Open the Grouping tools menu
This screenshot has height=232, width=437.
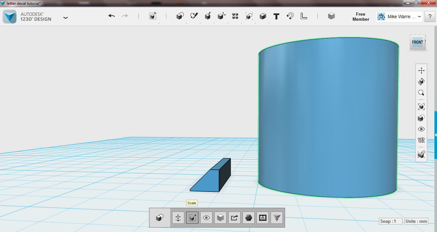[249, 16]
